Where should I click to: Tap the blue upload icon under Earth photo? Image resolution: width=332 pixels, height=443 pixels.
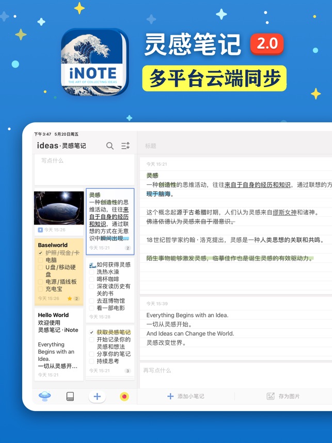point(40,230)
